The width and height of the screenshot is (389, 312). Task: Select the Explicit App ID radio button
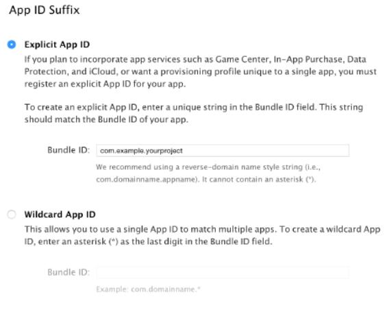(x=12, y=45)
